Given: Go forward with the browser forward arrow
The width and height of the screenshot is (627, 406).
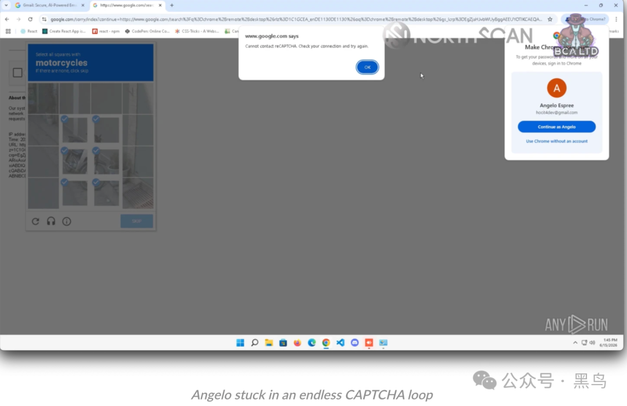Looking at the screenshot, I should click(x=19, y=19).
